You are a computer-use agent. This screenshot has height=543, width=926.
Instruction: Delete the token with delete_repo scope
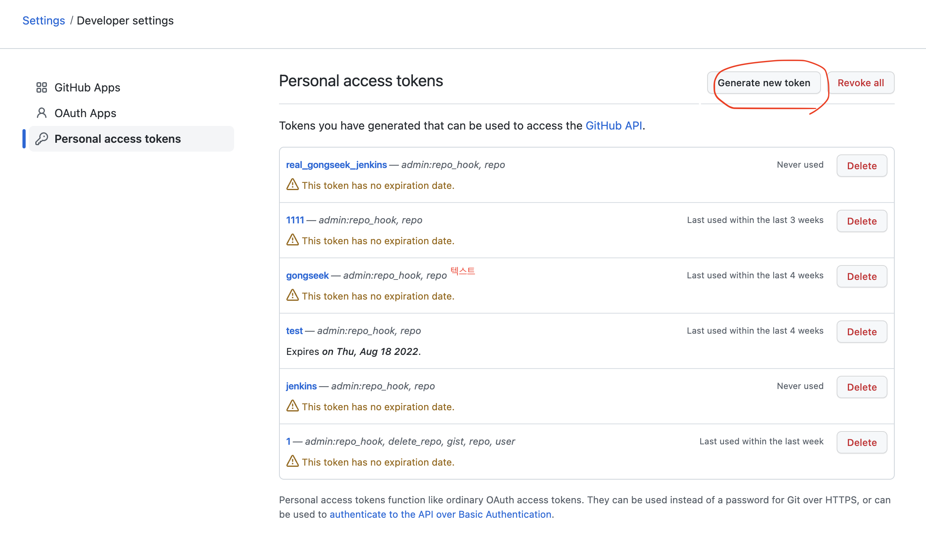pos(861,442)
